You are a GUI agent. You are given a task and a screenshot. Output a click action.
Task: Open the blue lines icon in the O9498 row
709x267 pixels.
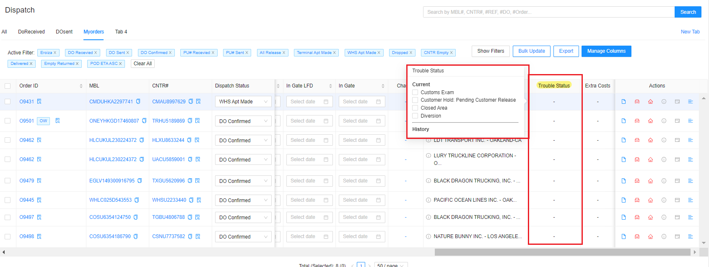690,236
